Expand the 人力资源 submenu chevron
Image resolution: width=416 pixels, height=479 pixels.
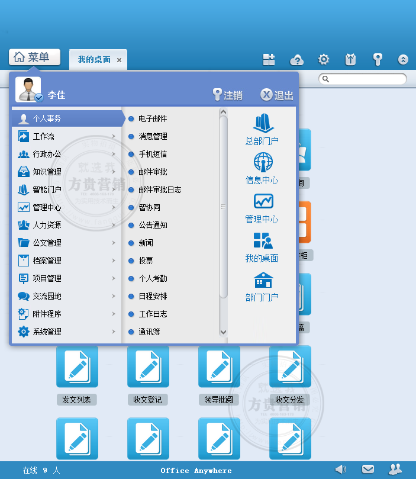tap(114, 225)
